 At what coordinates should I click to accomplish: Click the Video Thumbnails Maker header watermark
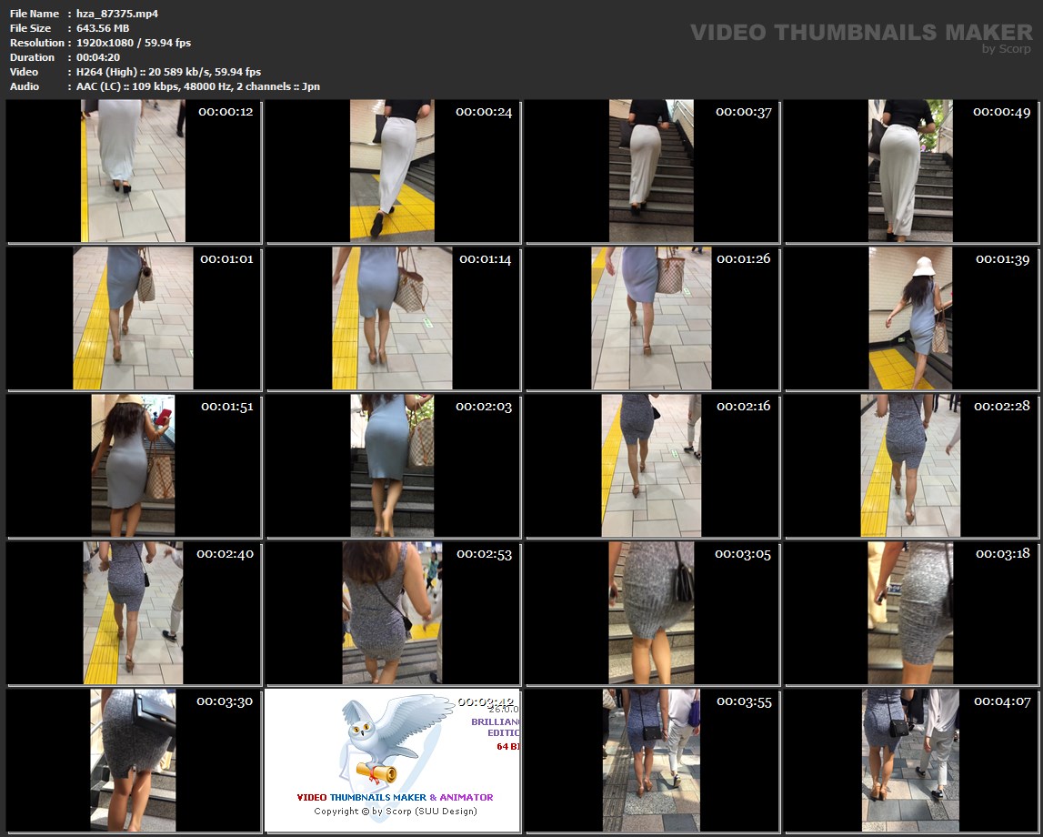tap(860, 33)
